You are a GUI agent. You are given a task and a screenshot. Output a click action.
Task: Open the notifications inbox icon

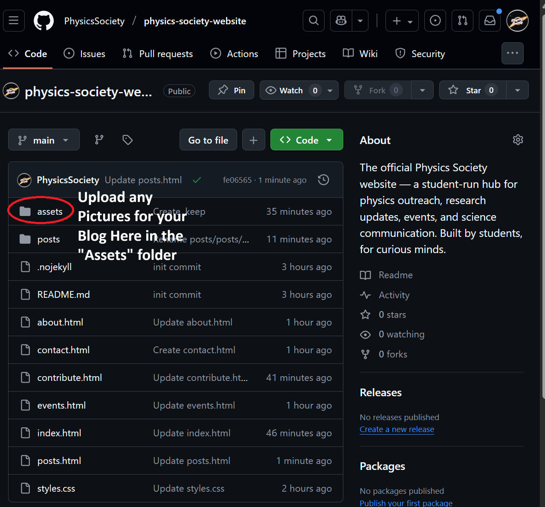point(490,20)
